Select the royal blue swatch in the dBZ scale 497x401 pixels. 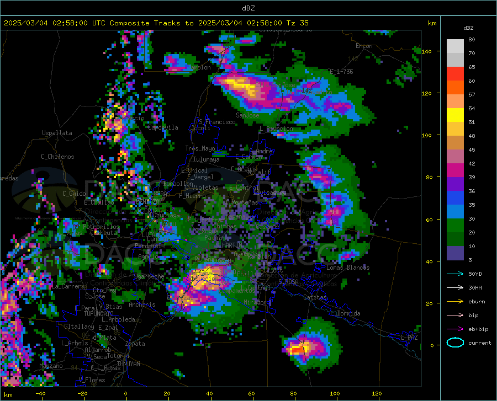tap(455, 198)
